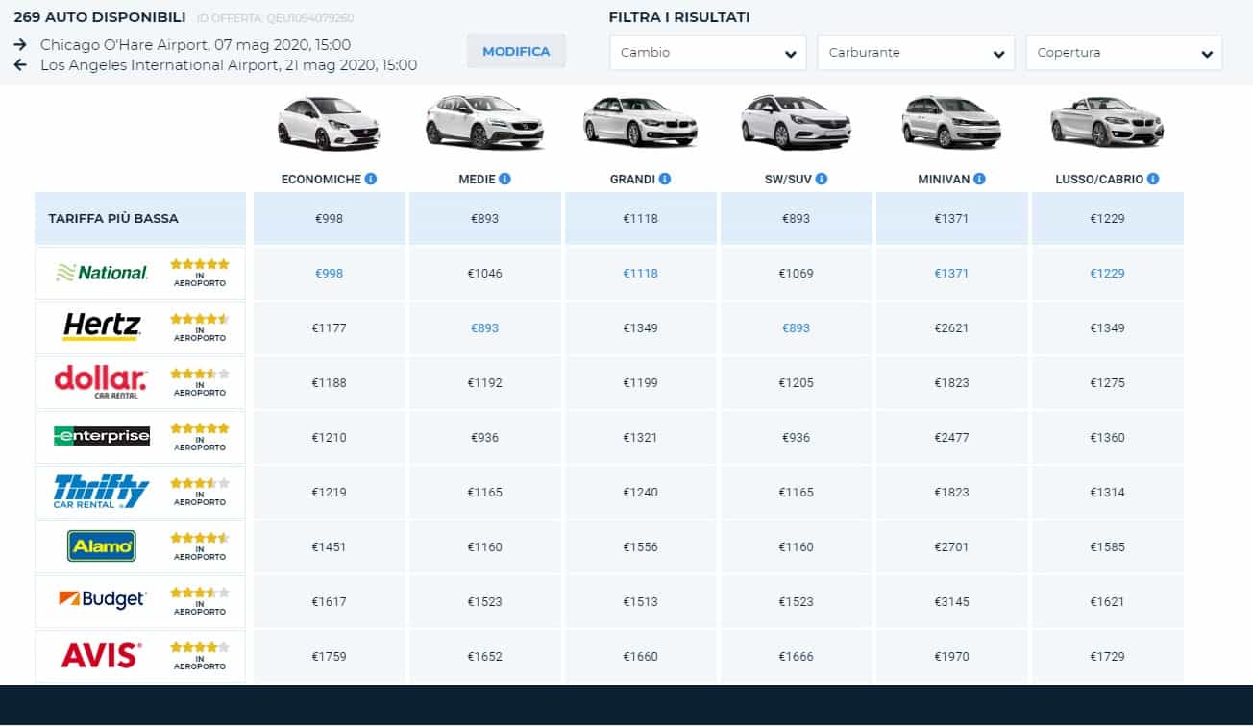Click Hertz's €893 SW/SUV price
Viewport: 1253px width, 726px height.
point(796,327)
